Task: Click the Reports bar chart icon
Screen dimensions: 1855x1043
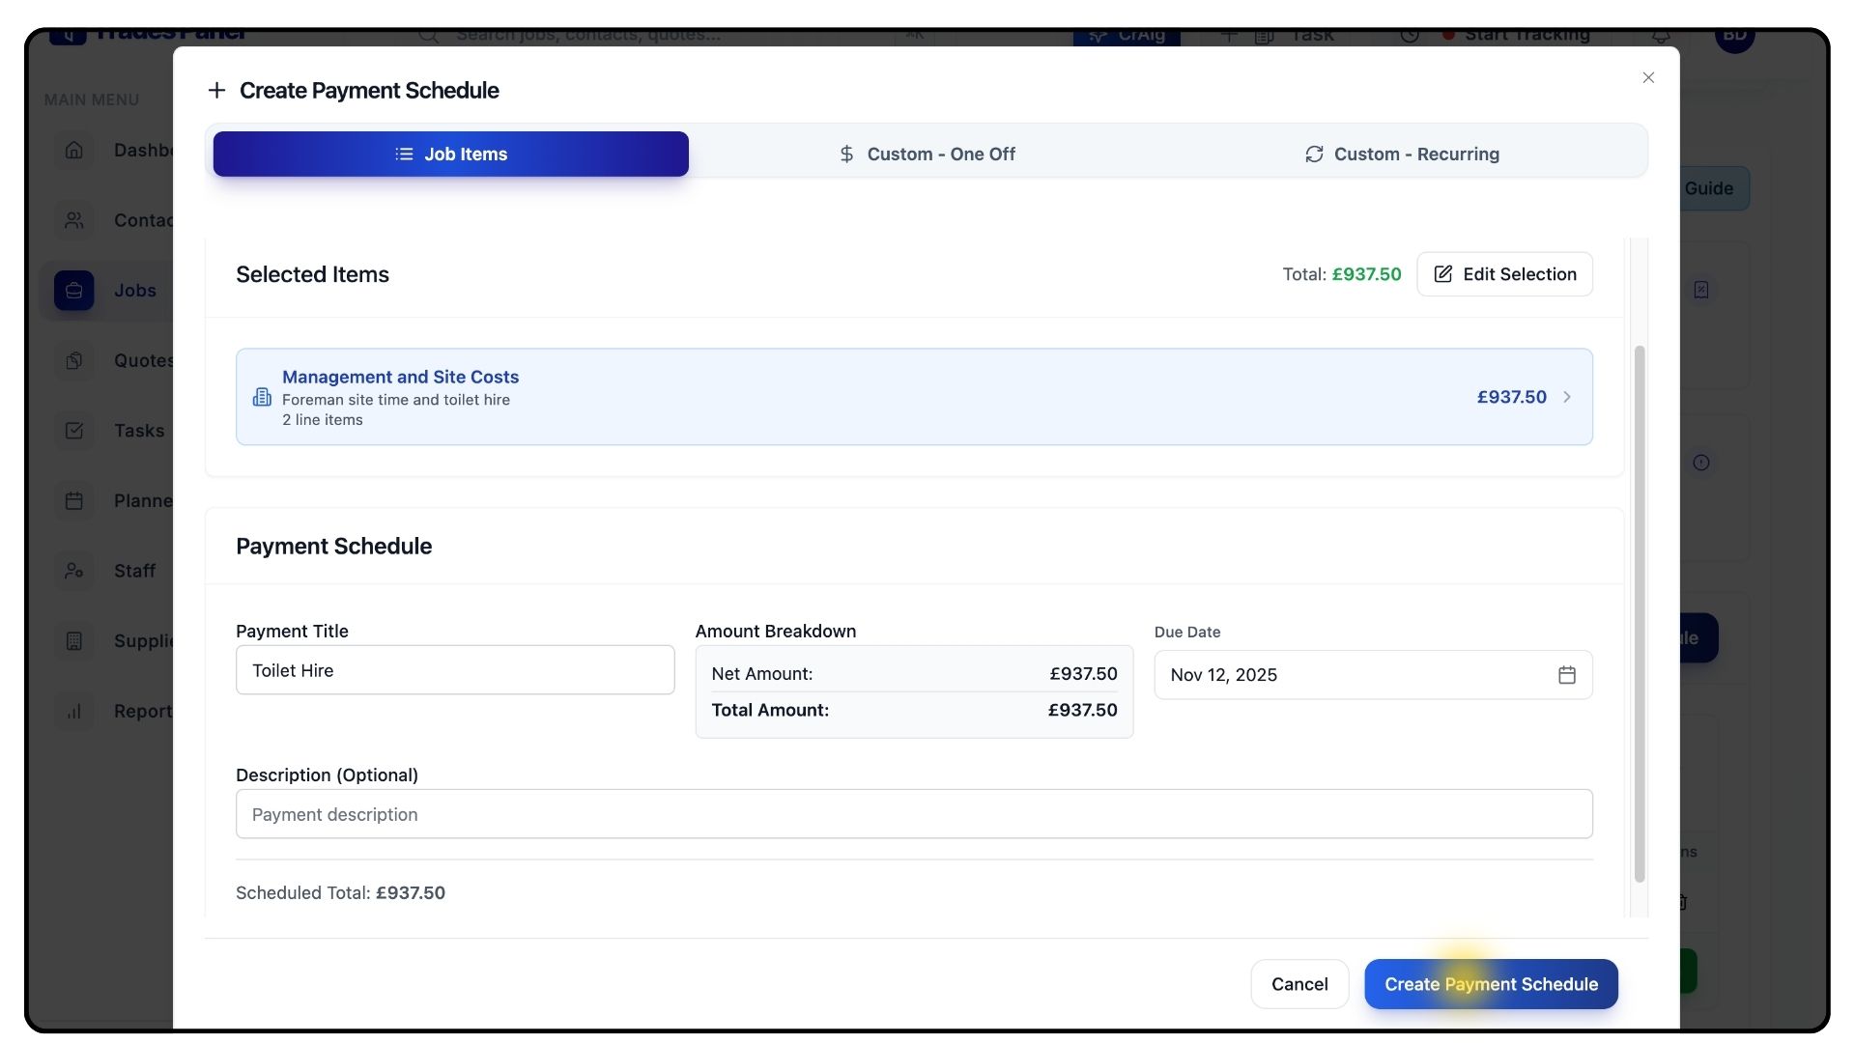Action: 74,711
